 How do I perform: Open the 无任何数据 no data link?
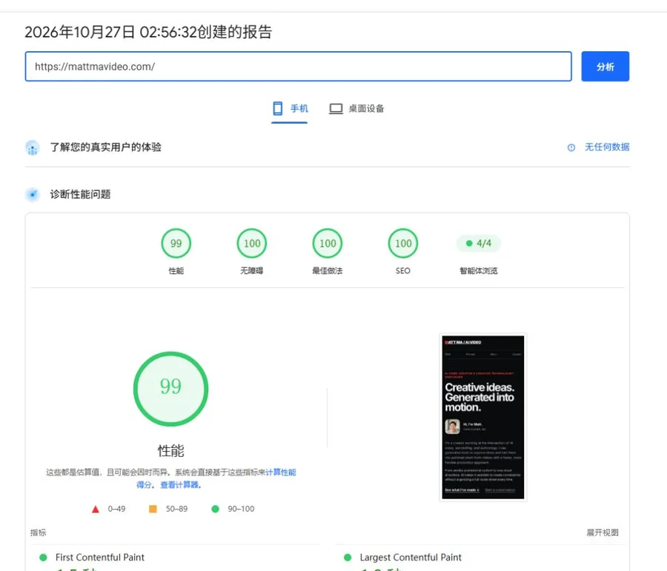point(607,147)
